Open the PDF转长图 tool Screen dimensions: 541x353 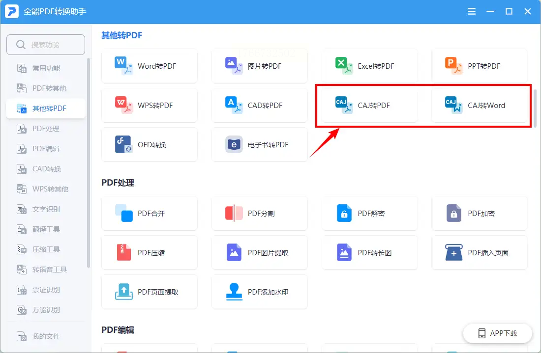(369, 252)
